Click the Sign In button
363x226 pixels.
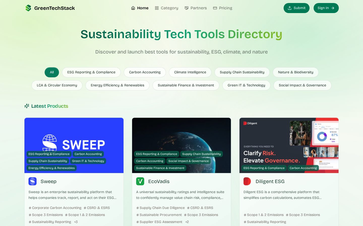(326, 8)
